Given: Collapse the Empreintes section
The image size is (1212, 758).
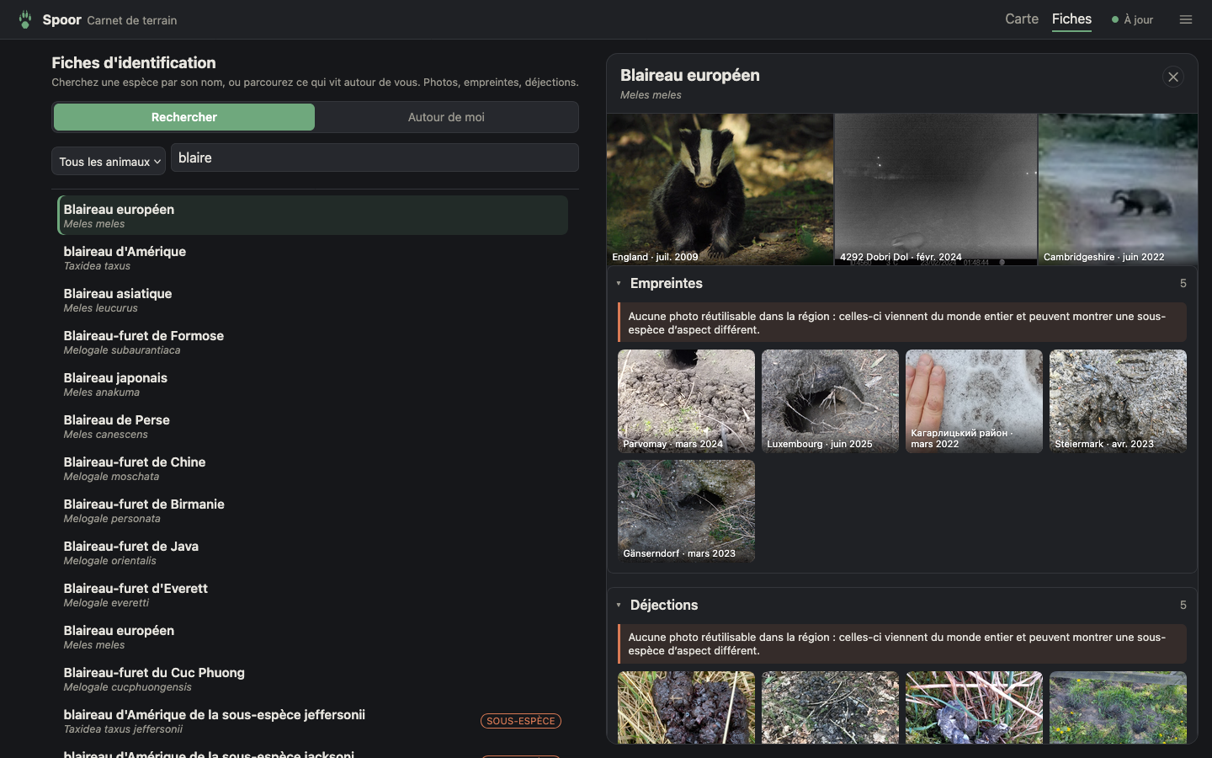Looking at the screenshot, I should 619,284.
